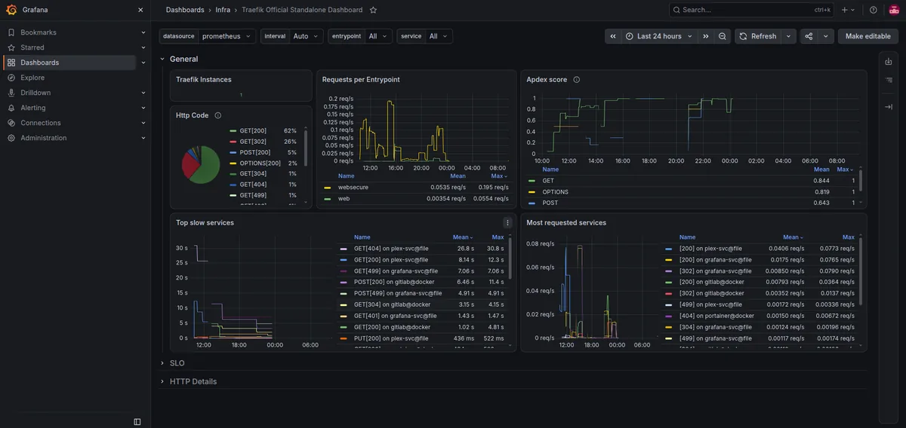The width and height of the screenshot is (906, 428).
Task: Click the Alerting bell icon
Action: (11, 108)
